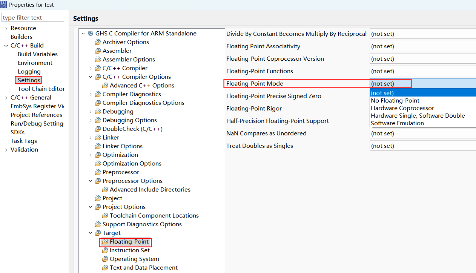The image size is (476, 273).
Task: Collapse the Target tree node
Action: coord(91,233)
